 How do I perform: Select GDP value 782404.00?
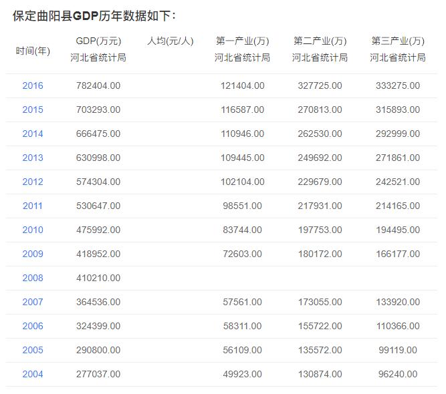[x=98, y=85]
